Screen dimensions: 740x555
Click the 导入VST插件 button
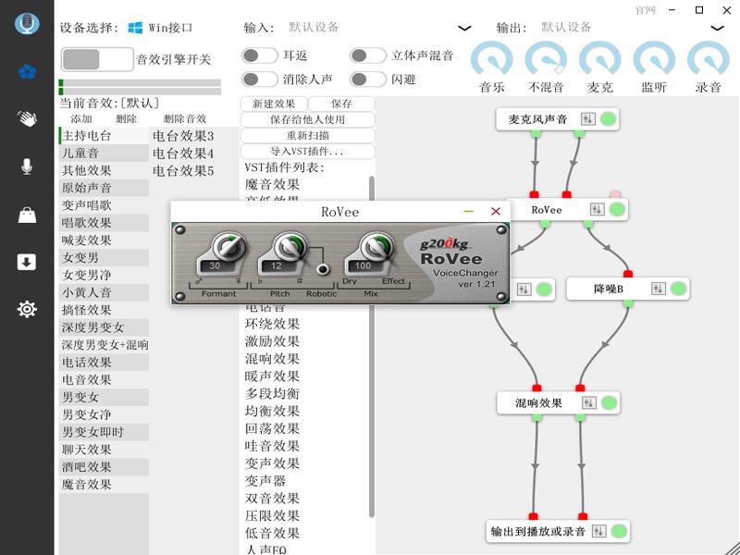click(x=308, y=152)
